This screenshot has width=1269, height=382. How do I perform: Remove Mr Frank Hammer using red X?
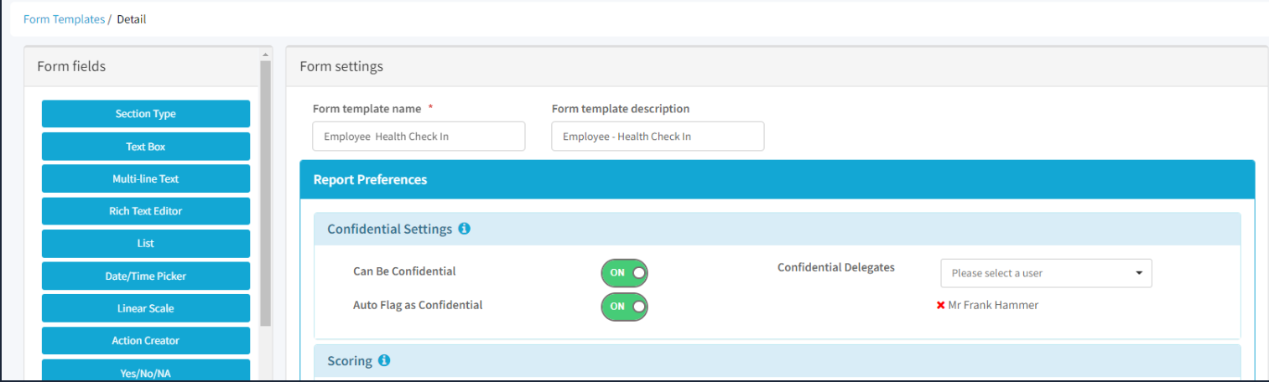(940, 306)
